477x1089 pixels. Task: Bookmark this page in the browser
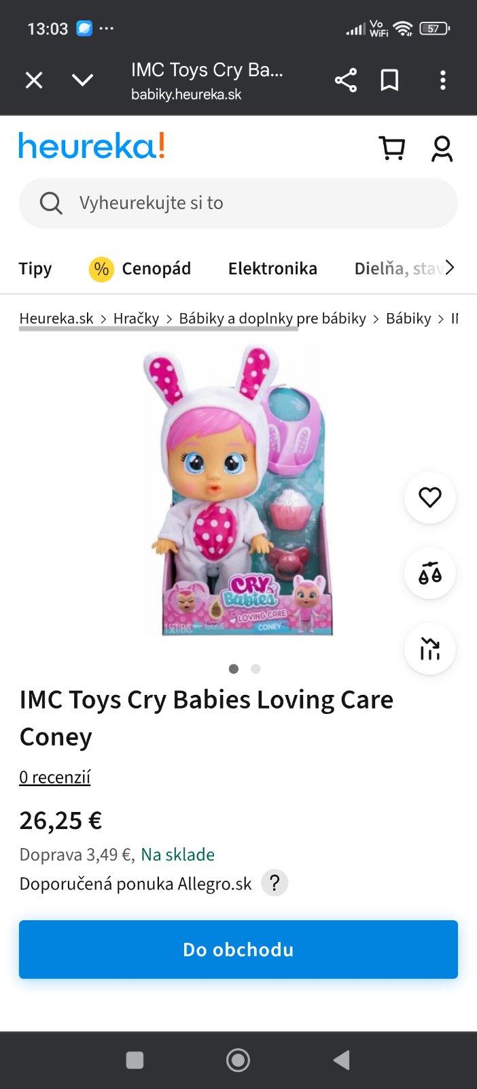(389, 80)
